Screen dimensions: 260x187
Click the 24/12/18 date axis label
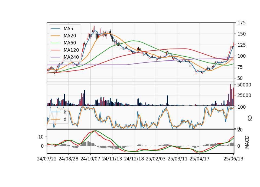click(134, 159)
